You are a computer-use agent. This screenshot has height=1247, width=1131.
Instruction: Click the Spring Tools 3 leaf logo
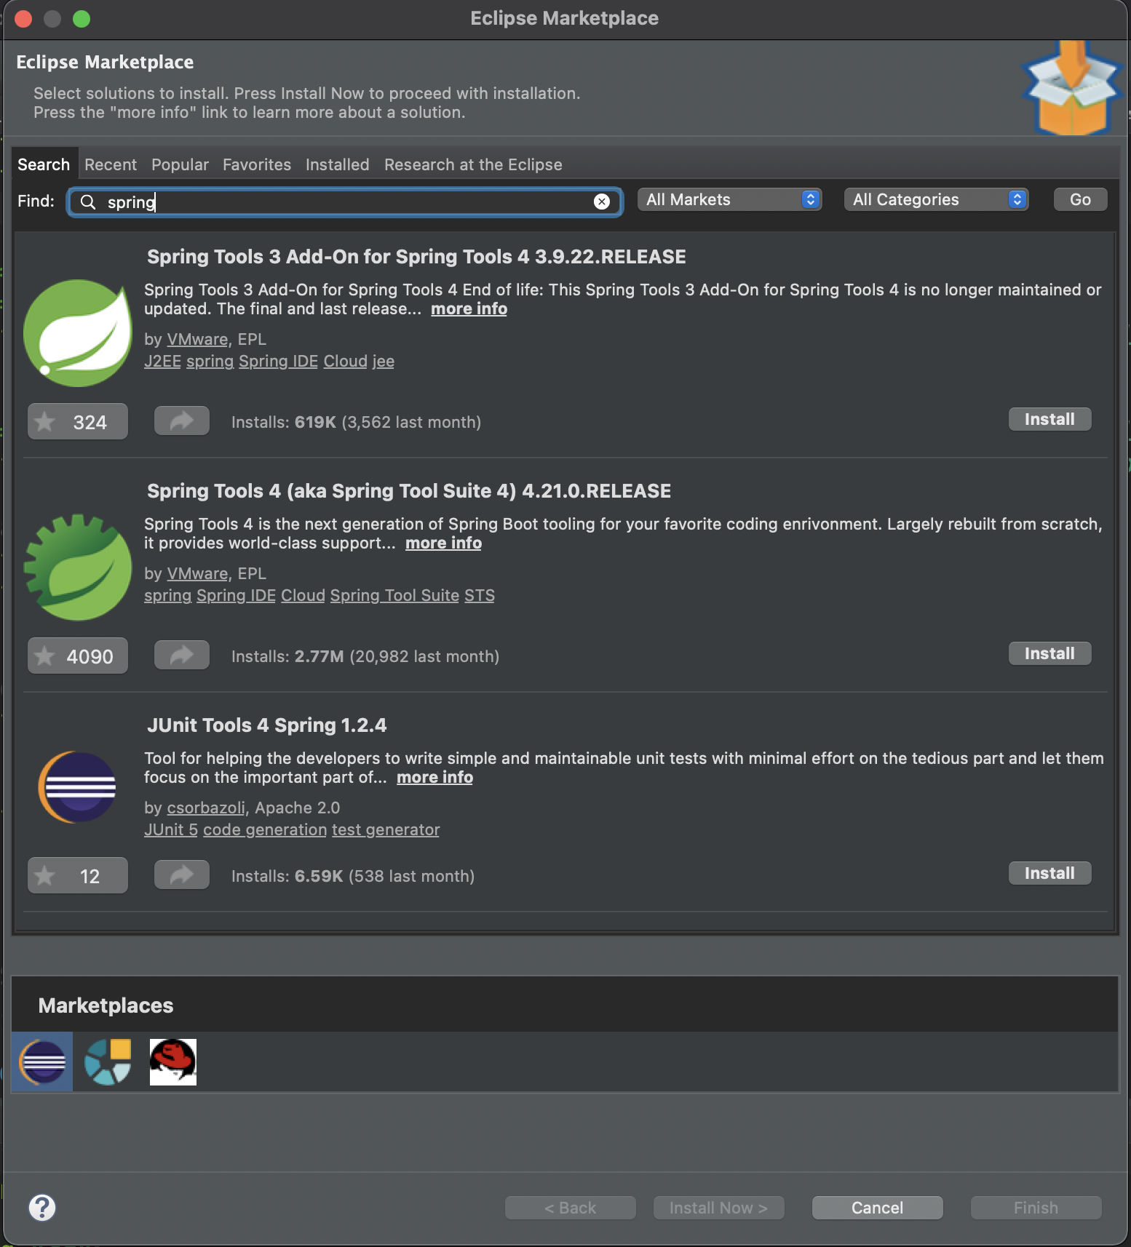[78, 332]
